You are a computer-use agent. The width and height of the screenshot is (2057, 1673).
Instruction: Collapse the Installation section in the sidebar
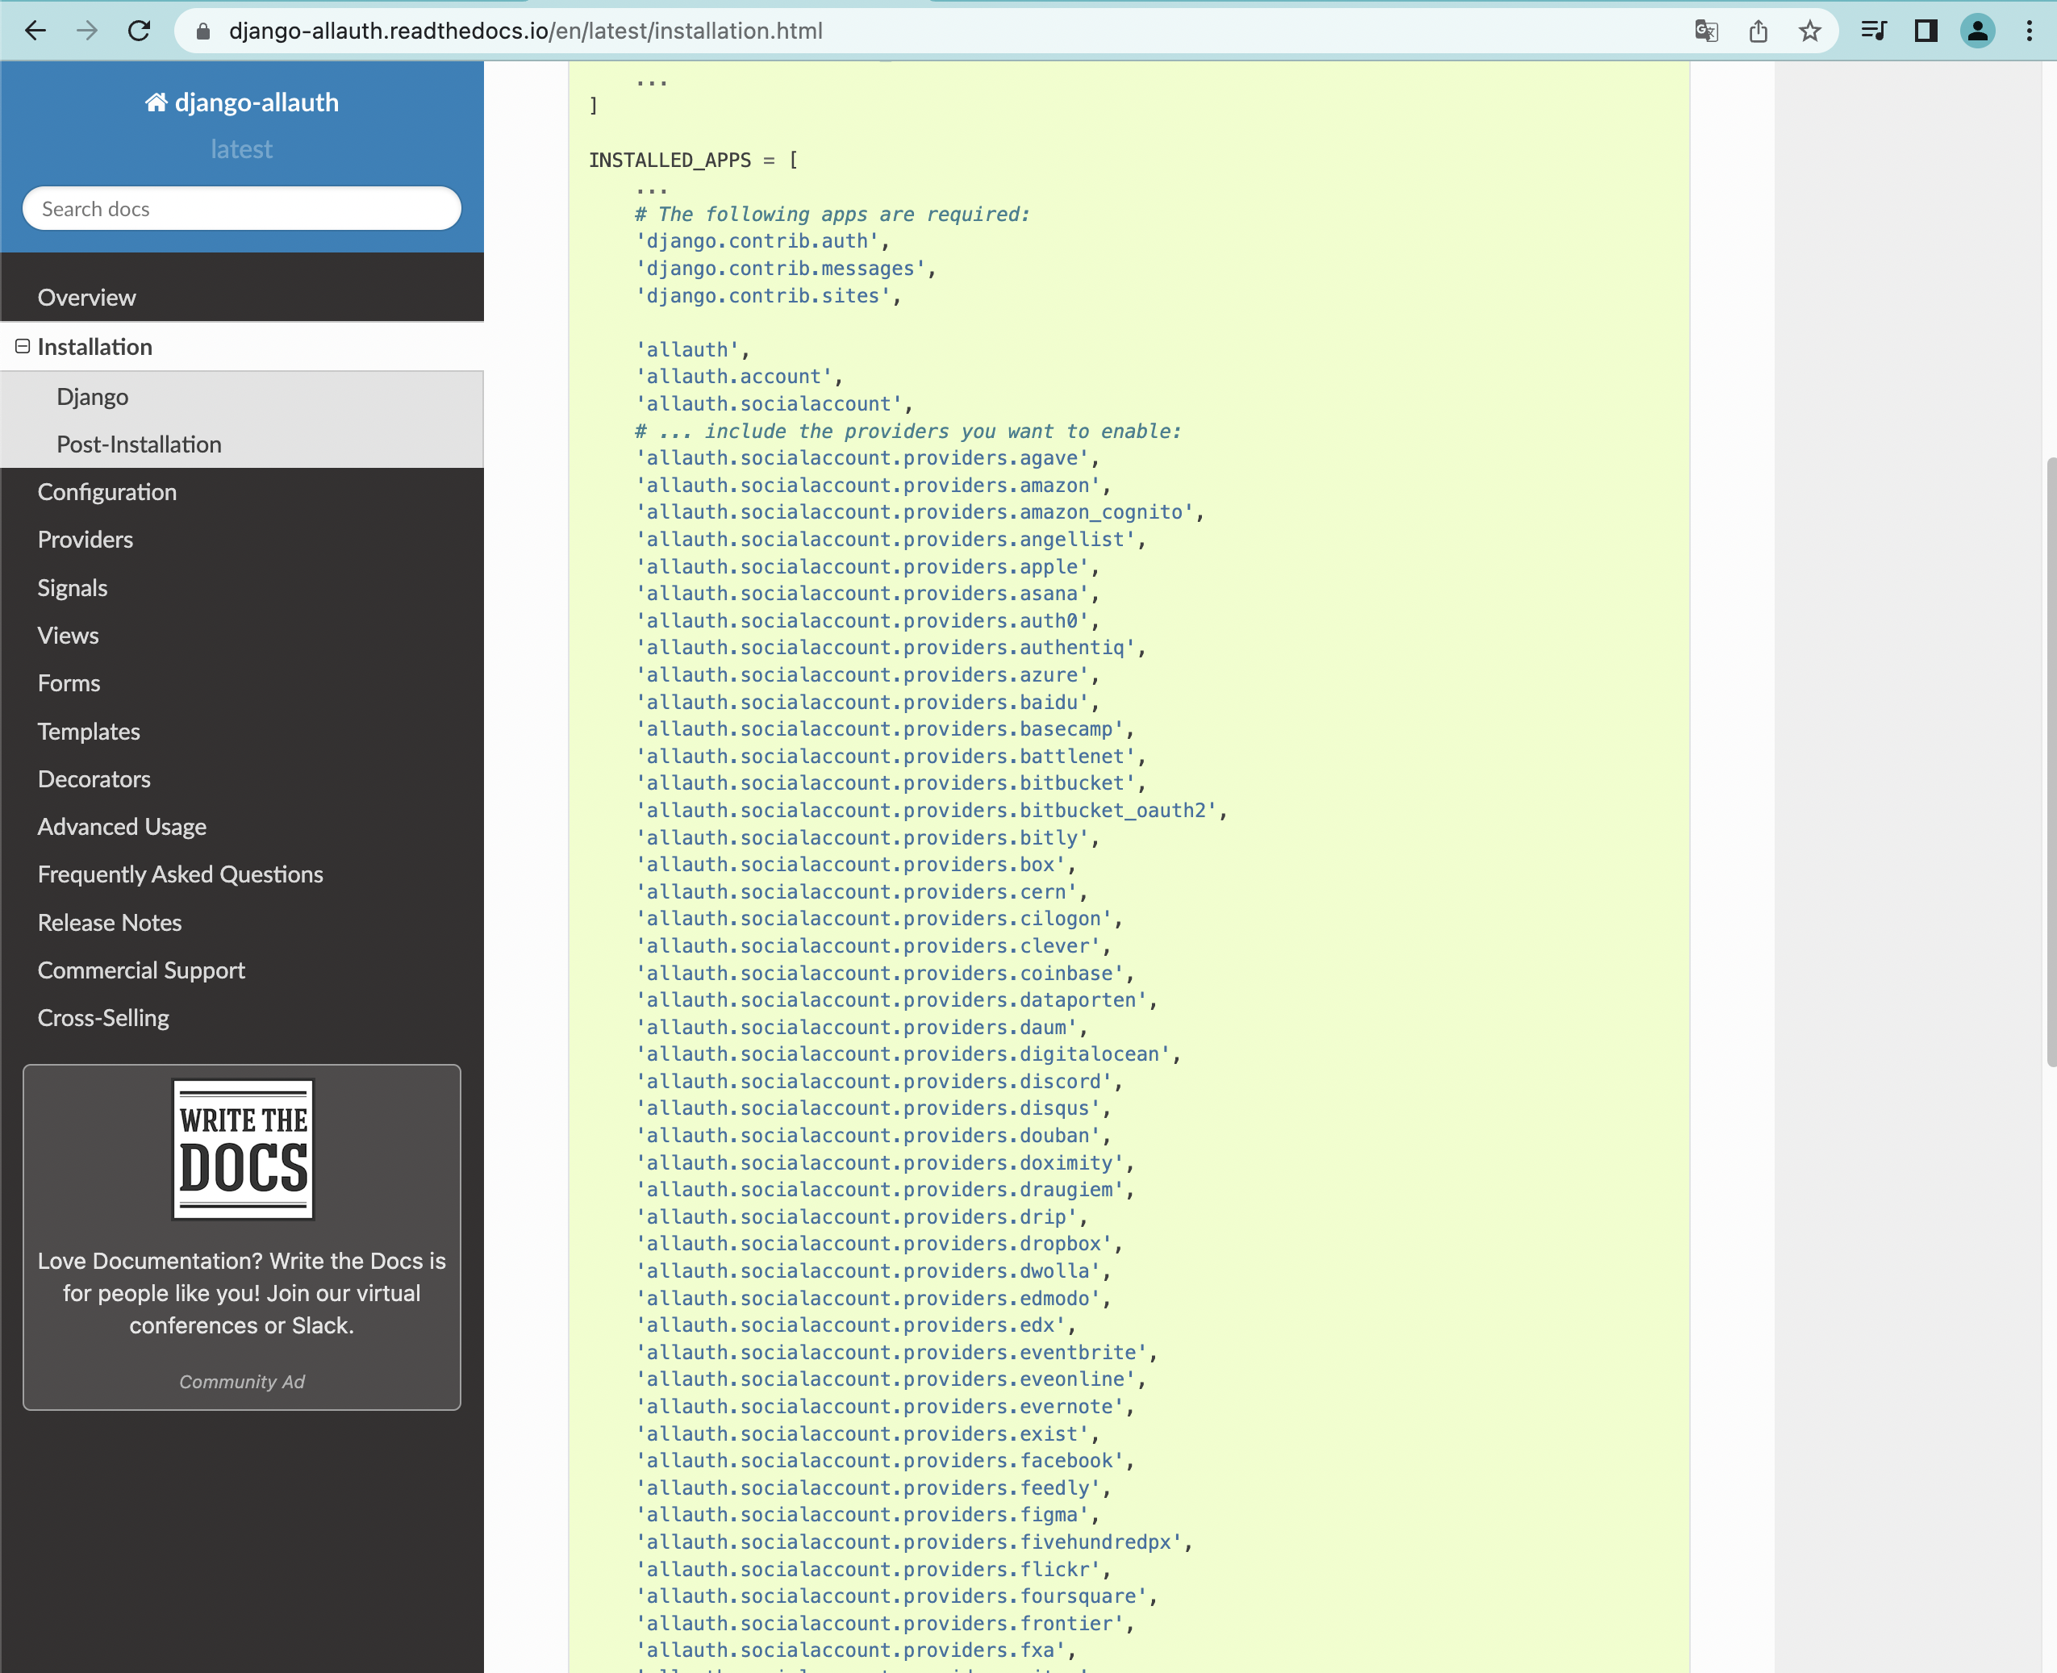click(x=22, y=346)
